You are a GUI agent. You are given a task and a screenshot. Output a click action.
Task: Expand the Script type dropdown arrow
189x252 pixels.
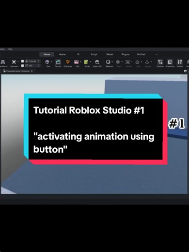(x=90, y=62)
